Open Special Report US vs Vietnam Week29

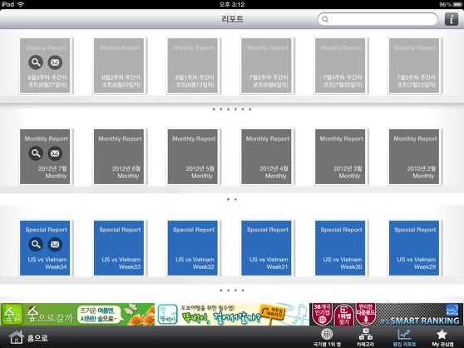(x=414, y=248)
